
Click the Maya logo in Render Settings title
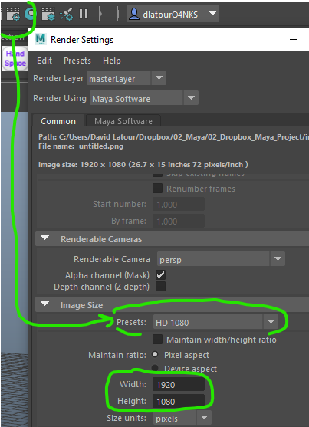[x=41, y=40]
